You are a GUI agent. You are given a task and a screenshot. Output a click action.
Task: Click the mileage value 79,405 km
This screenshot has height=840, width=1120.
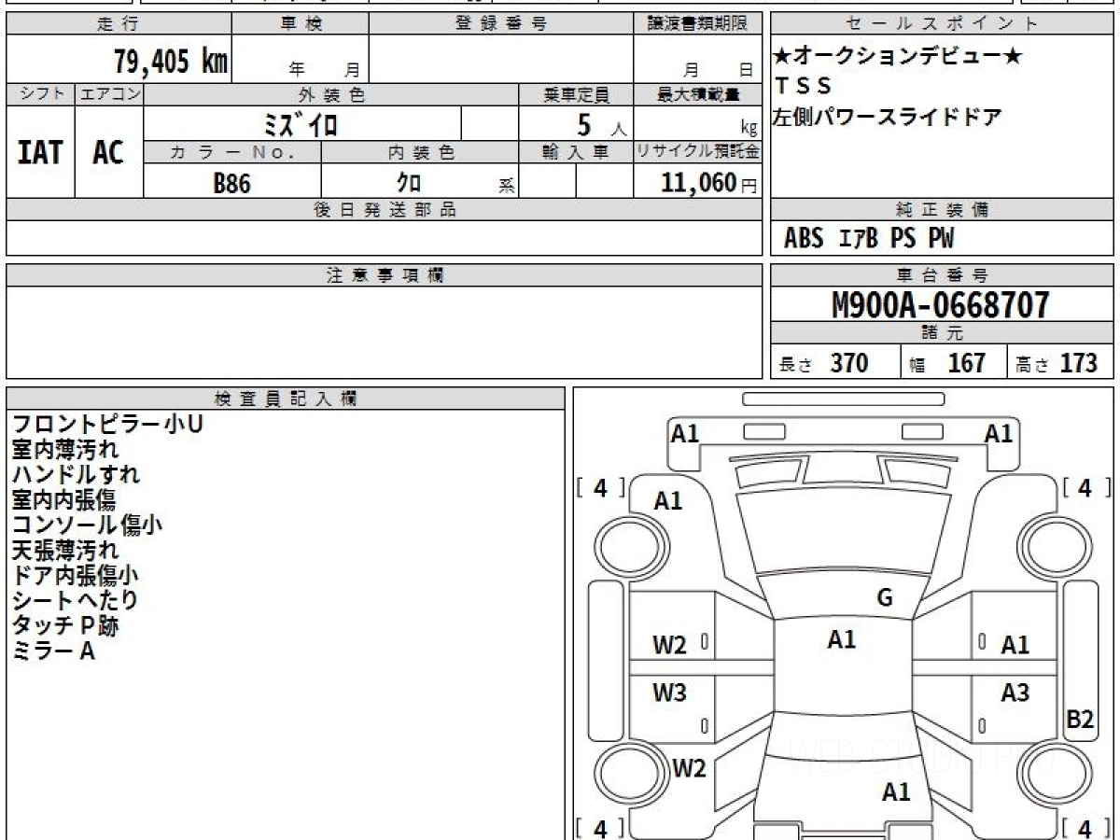click(171, 62)
